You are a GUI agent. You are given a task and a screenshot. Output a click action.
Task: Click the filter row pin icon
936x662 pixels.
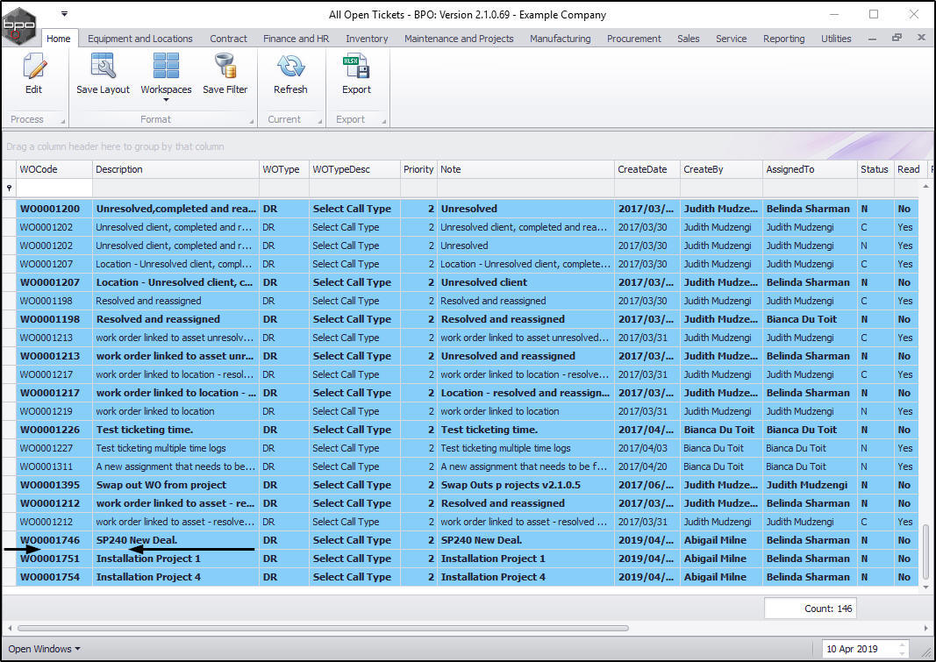[x=10, y=189]
